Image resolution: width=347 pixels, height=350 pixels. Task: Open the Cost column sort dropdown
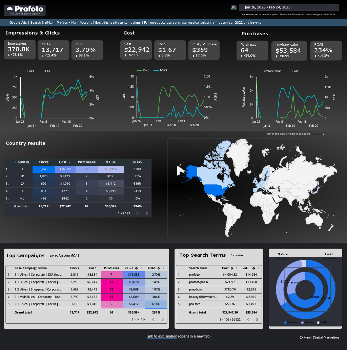click(x=69, y=162)
